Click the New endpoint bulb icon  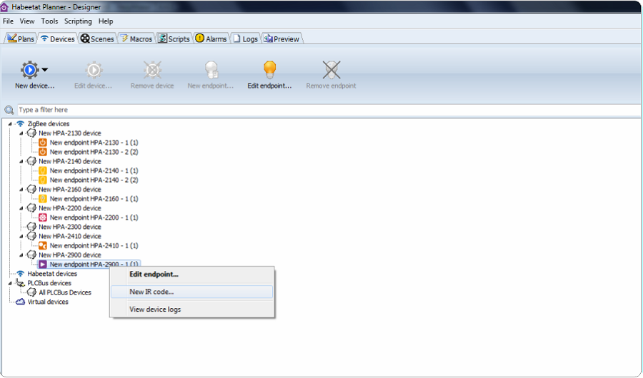(x=211, y=70)
